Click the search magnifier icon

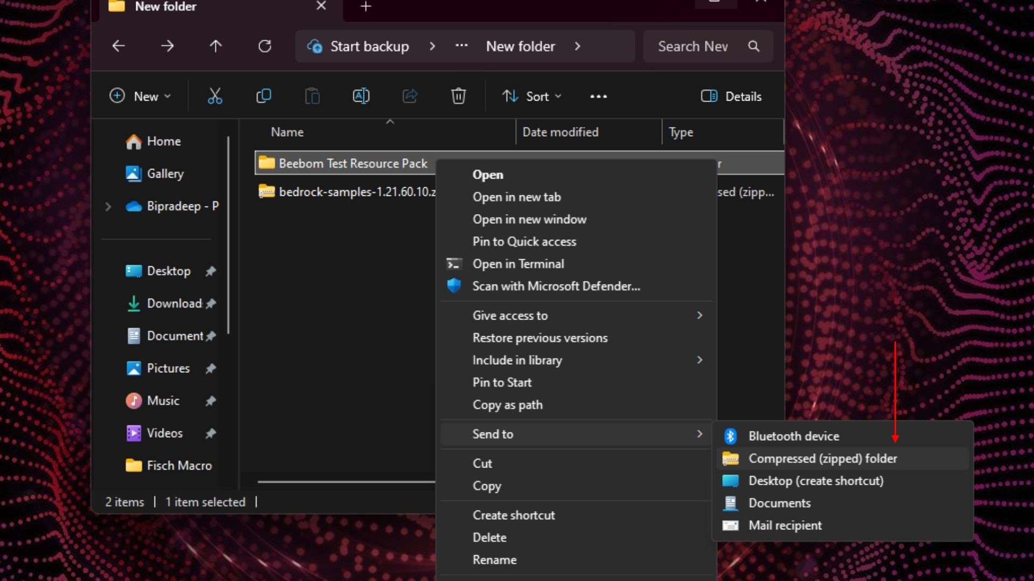754,46
